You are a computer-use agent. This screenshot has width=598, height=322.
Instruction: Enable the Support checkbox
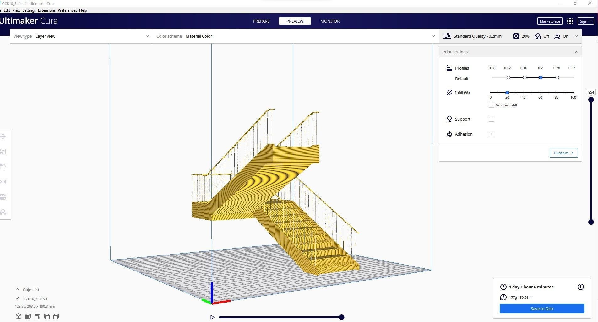pyautogui.click(x=492, y=119)
